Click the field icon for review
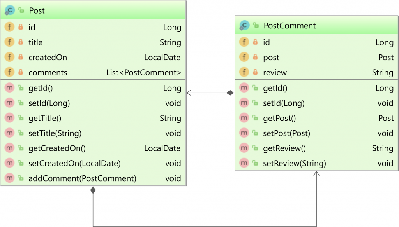The width and height of the screenshot is (399, 227). click(244, 72)
